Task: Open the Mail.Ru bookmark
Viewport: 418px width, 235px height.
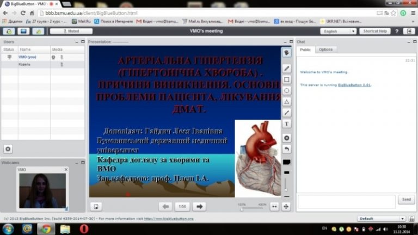Action: click(x=81, y=21)
